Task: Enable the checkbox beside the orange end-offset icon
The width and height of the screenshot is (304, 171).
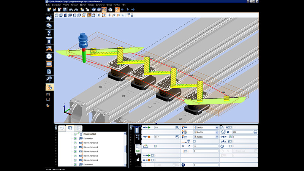Action: (x=152, y=160)
